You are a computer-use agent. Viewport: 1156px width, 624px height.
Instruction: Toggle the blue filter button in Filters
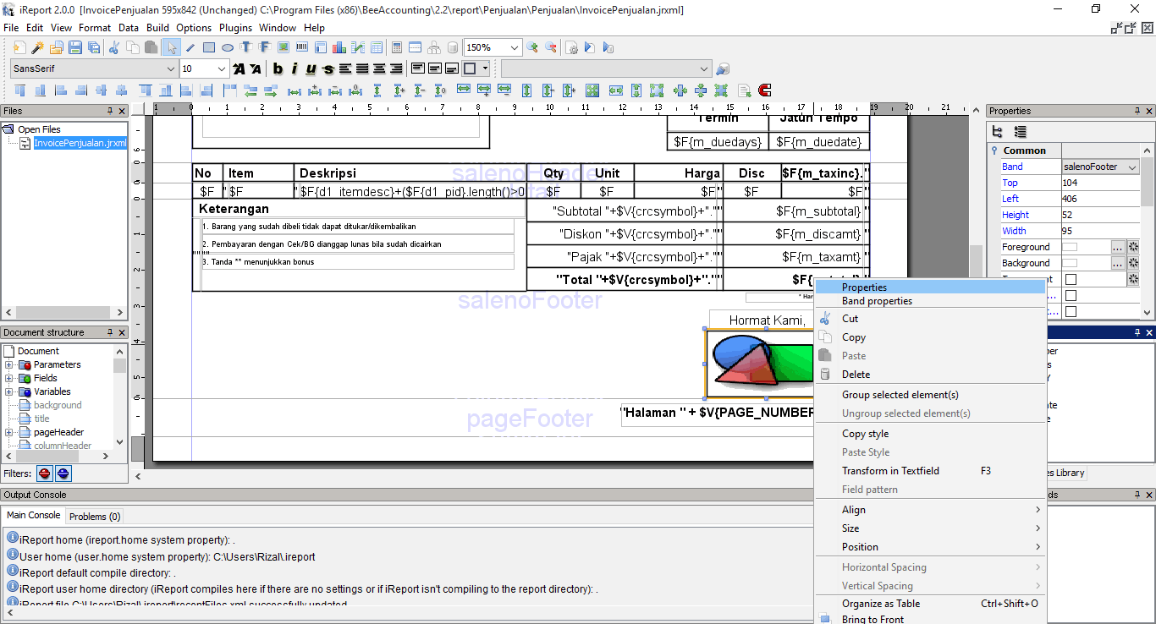[63, 473]
